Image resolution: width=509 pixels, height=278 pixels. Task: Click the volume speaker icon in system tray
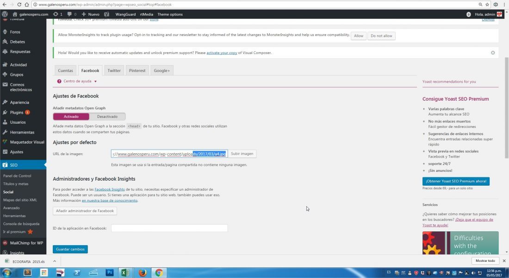[473, 273]
